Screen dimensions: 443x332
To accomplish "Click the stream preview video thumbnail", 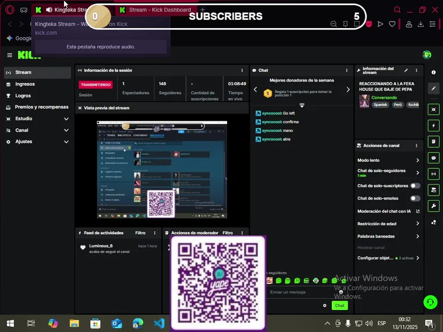I will click(x=162, y=169).
